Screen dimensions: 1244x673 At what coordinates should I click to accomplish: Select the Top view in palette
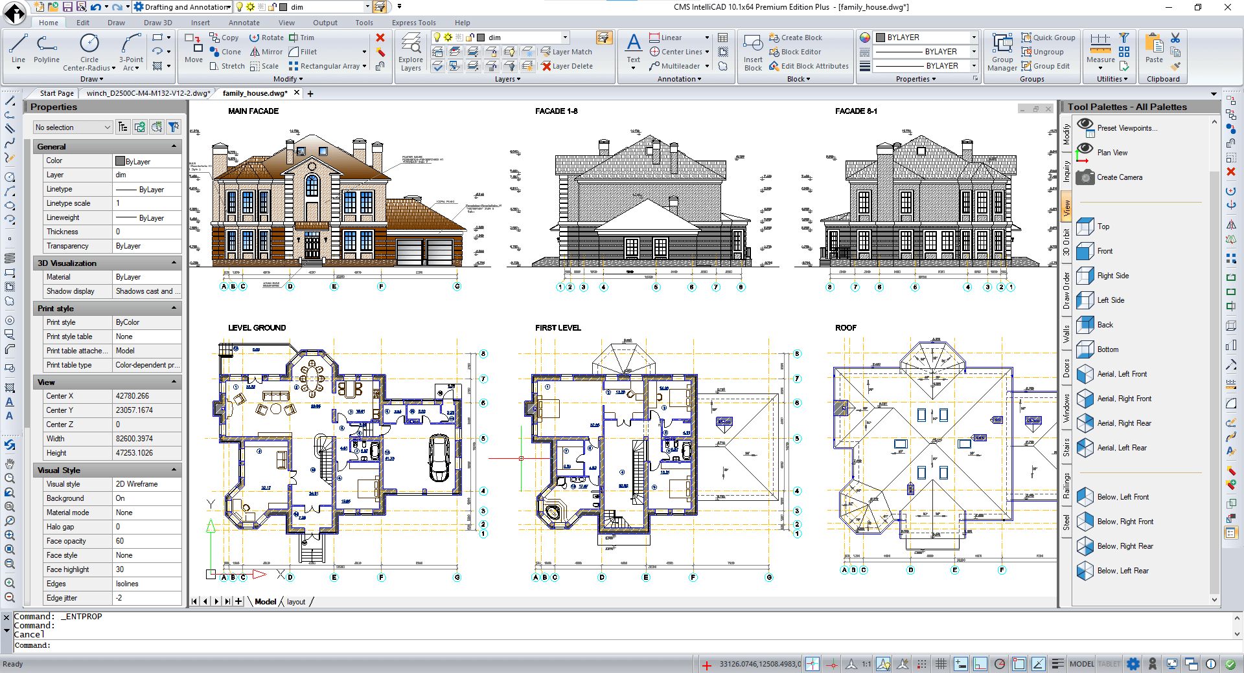1094,226
